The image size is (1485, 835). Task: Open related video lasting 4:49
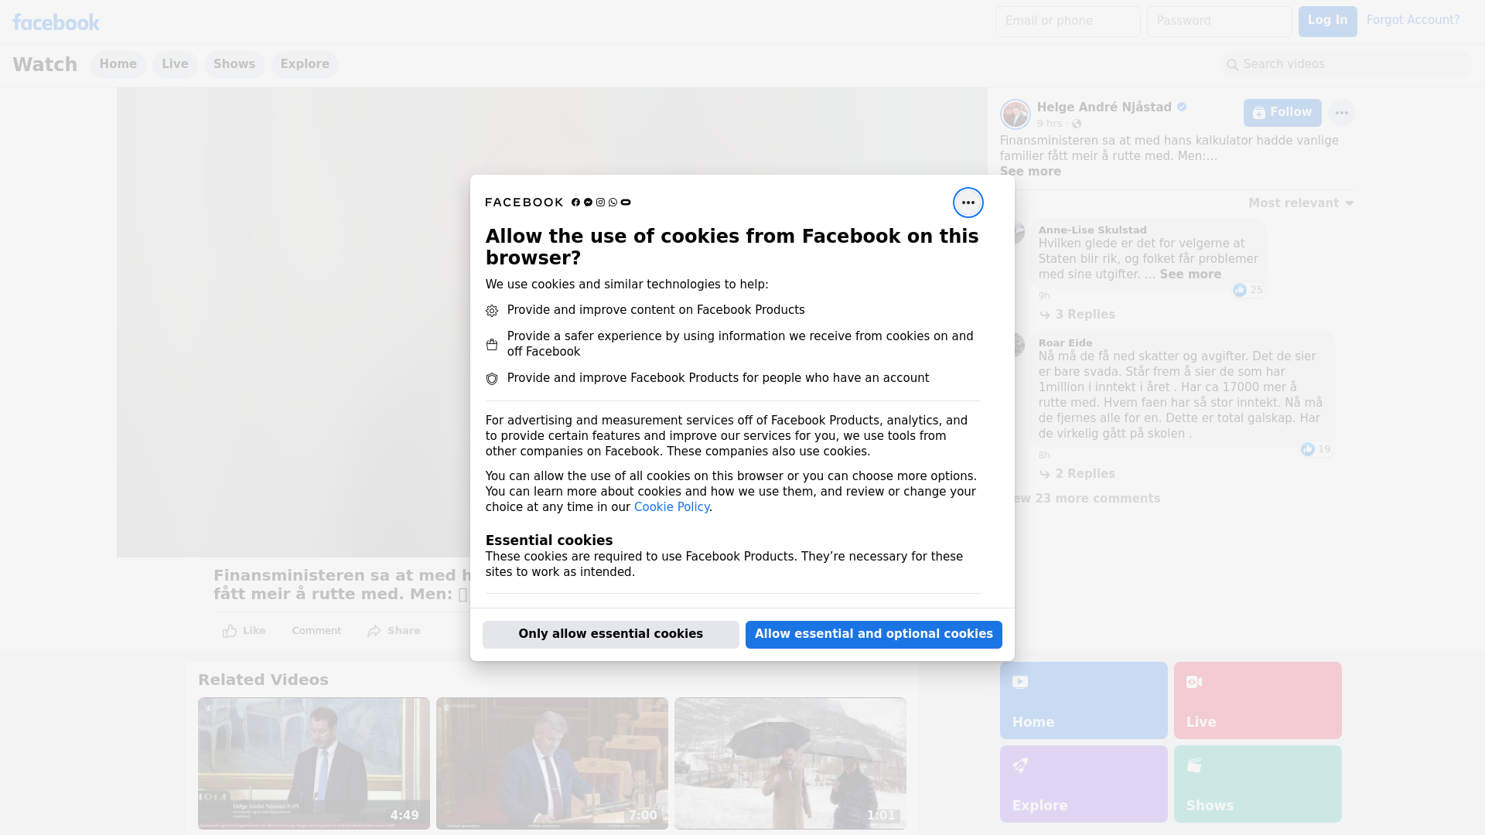pos(314,764)
